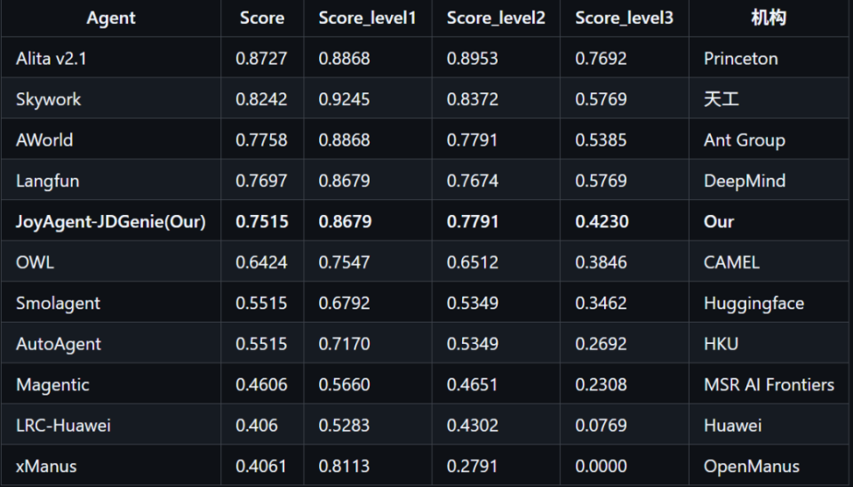The height and width of the screenshot is (487, 853).
Task: Click Skywork's score value 0.8242
Action: pos(261,99)
